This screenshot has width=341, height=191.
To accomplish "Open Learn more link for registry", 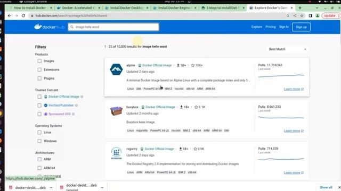I will pos(294,172).
